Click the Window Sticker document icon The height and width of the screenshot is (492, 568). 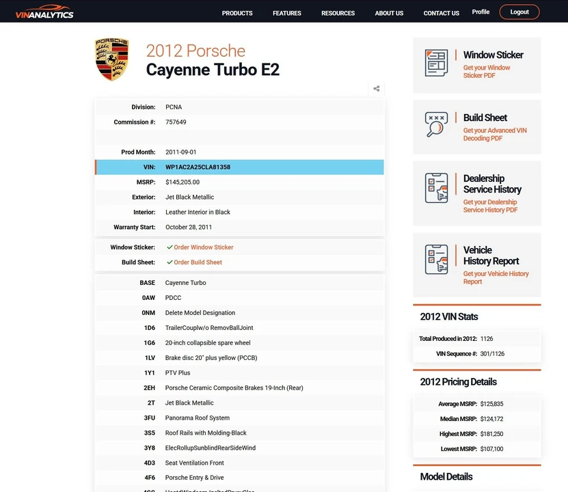click(436, 63)
